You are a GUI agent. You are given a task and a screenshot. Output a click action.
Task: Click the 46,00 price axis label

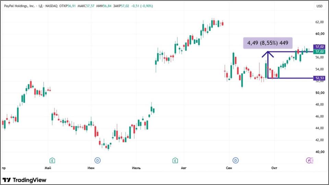click(319, 116)
